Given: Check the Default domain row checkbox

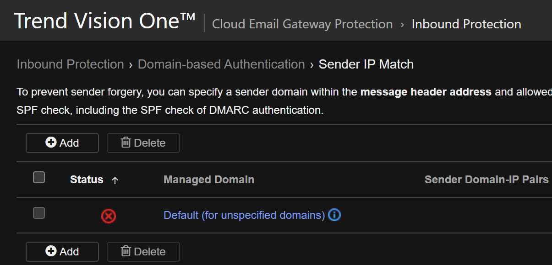Looking at the screenshot, I should [x=39, y=213].
